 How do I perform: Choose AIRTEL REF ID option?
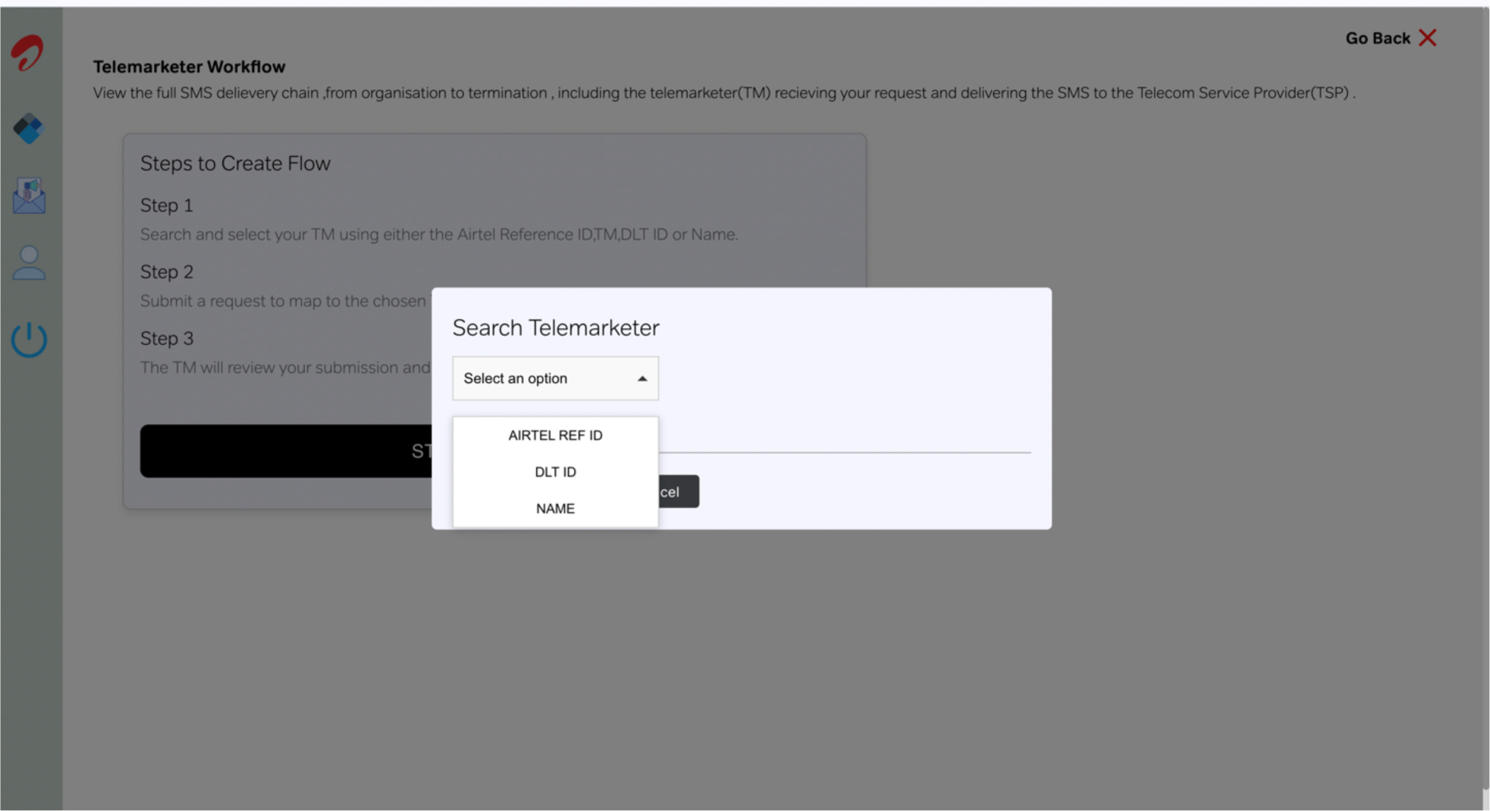point(555,435)
